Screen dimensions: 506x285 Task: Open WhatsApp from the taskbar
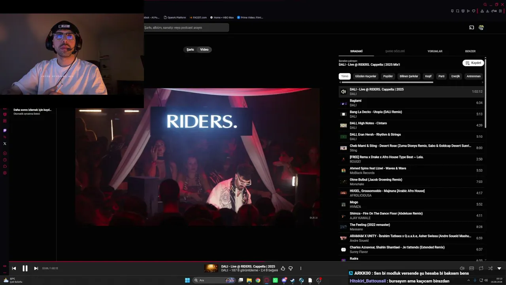(276, 280)
